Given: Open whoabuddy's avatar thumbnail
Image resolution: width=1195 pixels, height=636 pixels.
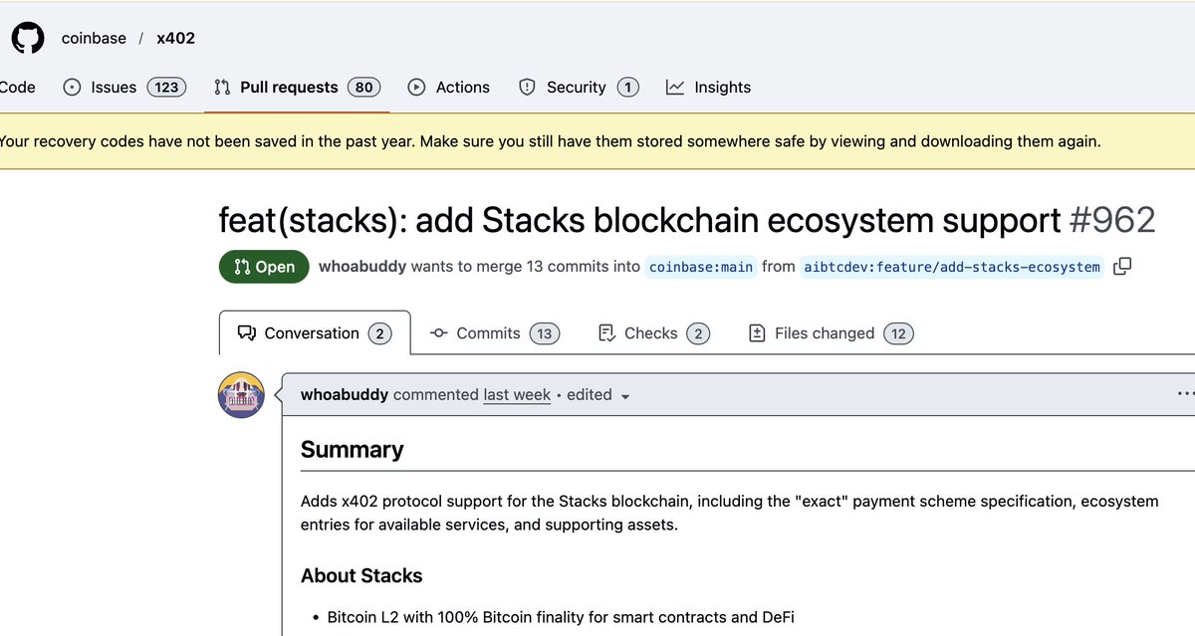Looking at the screenshot, I should [241, 395].
